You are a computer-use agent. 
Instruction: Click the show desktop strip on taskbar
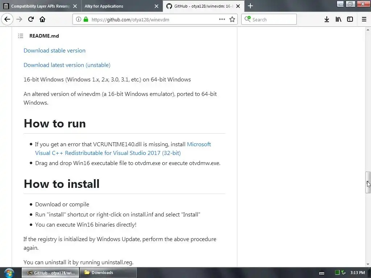[369, 273]
